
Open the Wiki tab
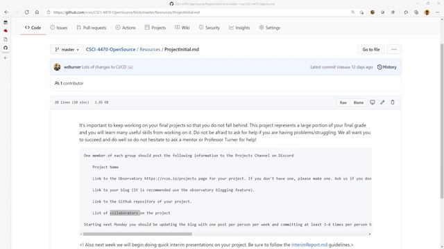point(182,28)
